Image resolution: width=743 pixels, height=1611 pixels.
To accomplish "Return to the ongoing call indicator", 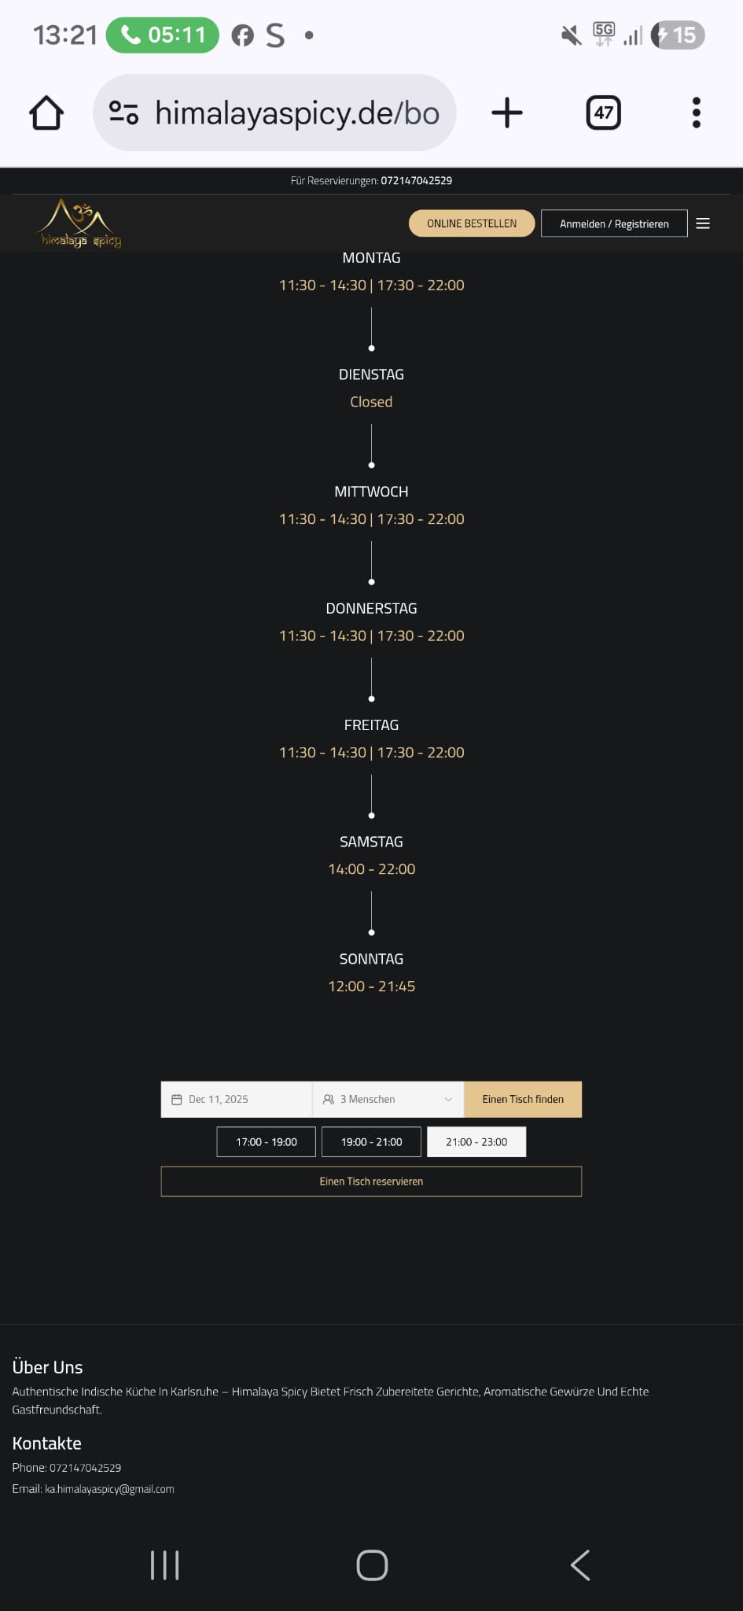I will [x=163, y=35].
